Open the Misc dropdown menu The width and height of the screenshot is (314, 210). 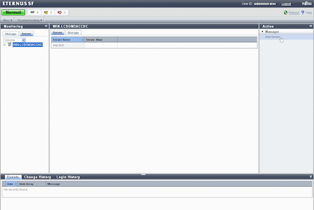pos(8,20)
